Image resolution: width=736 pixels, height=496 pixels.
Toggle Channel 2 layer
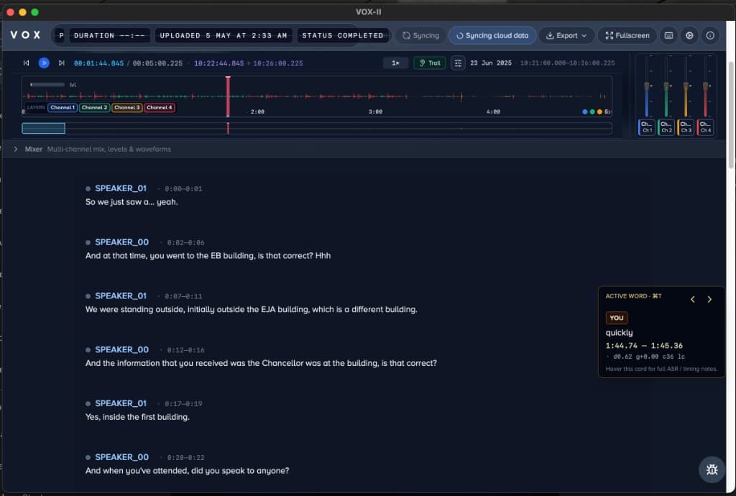click(94, 108)
